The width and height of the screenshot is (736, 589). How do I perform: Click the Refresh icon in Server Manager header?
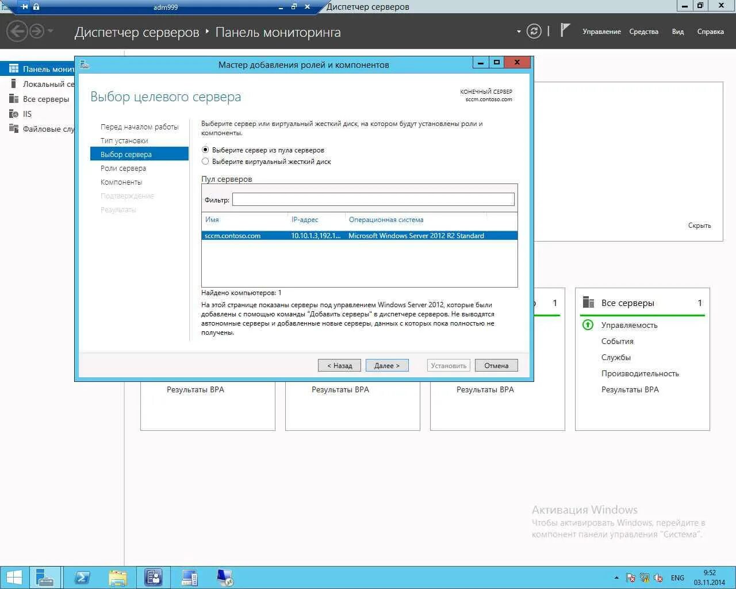pos(534,31)
